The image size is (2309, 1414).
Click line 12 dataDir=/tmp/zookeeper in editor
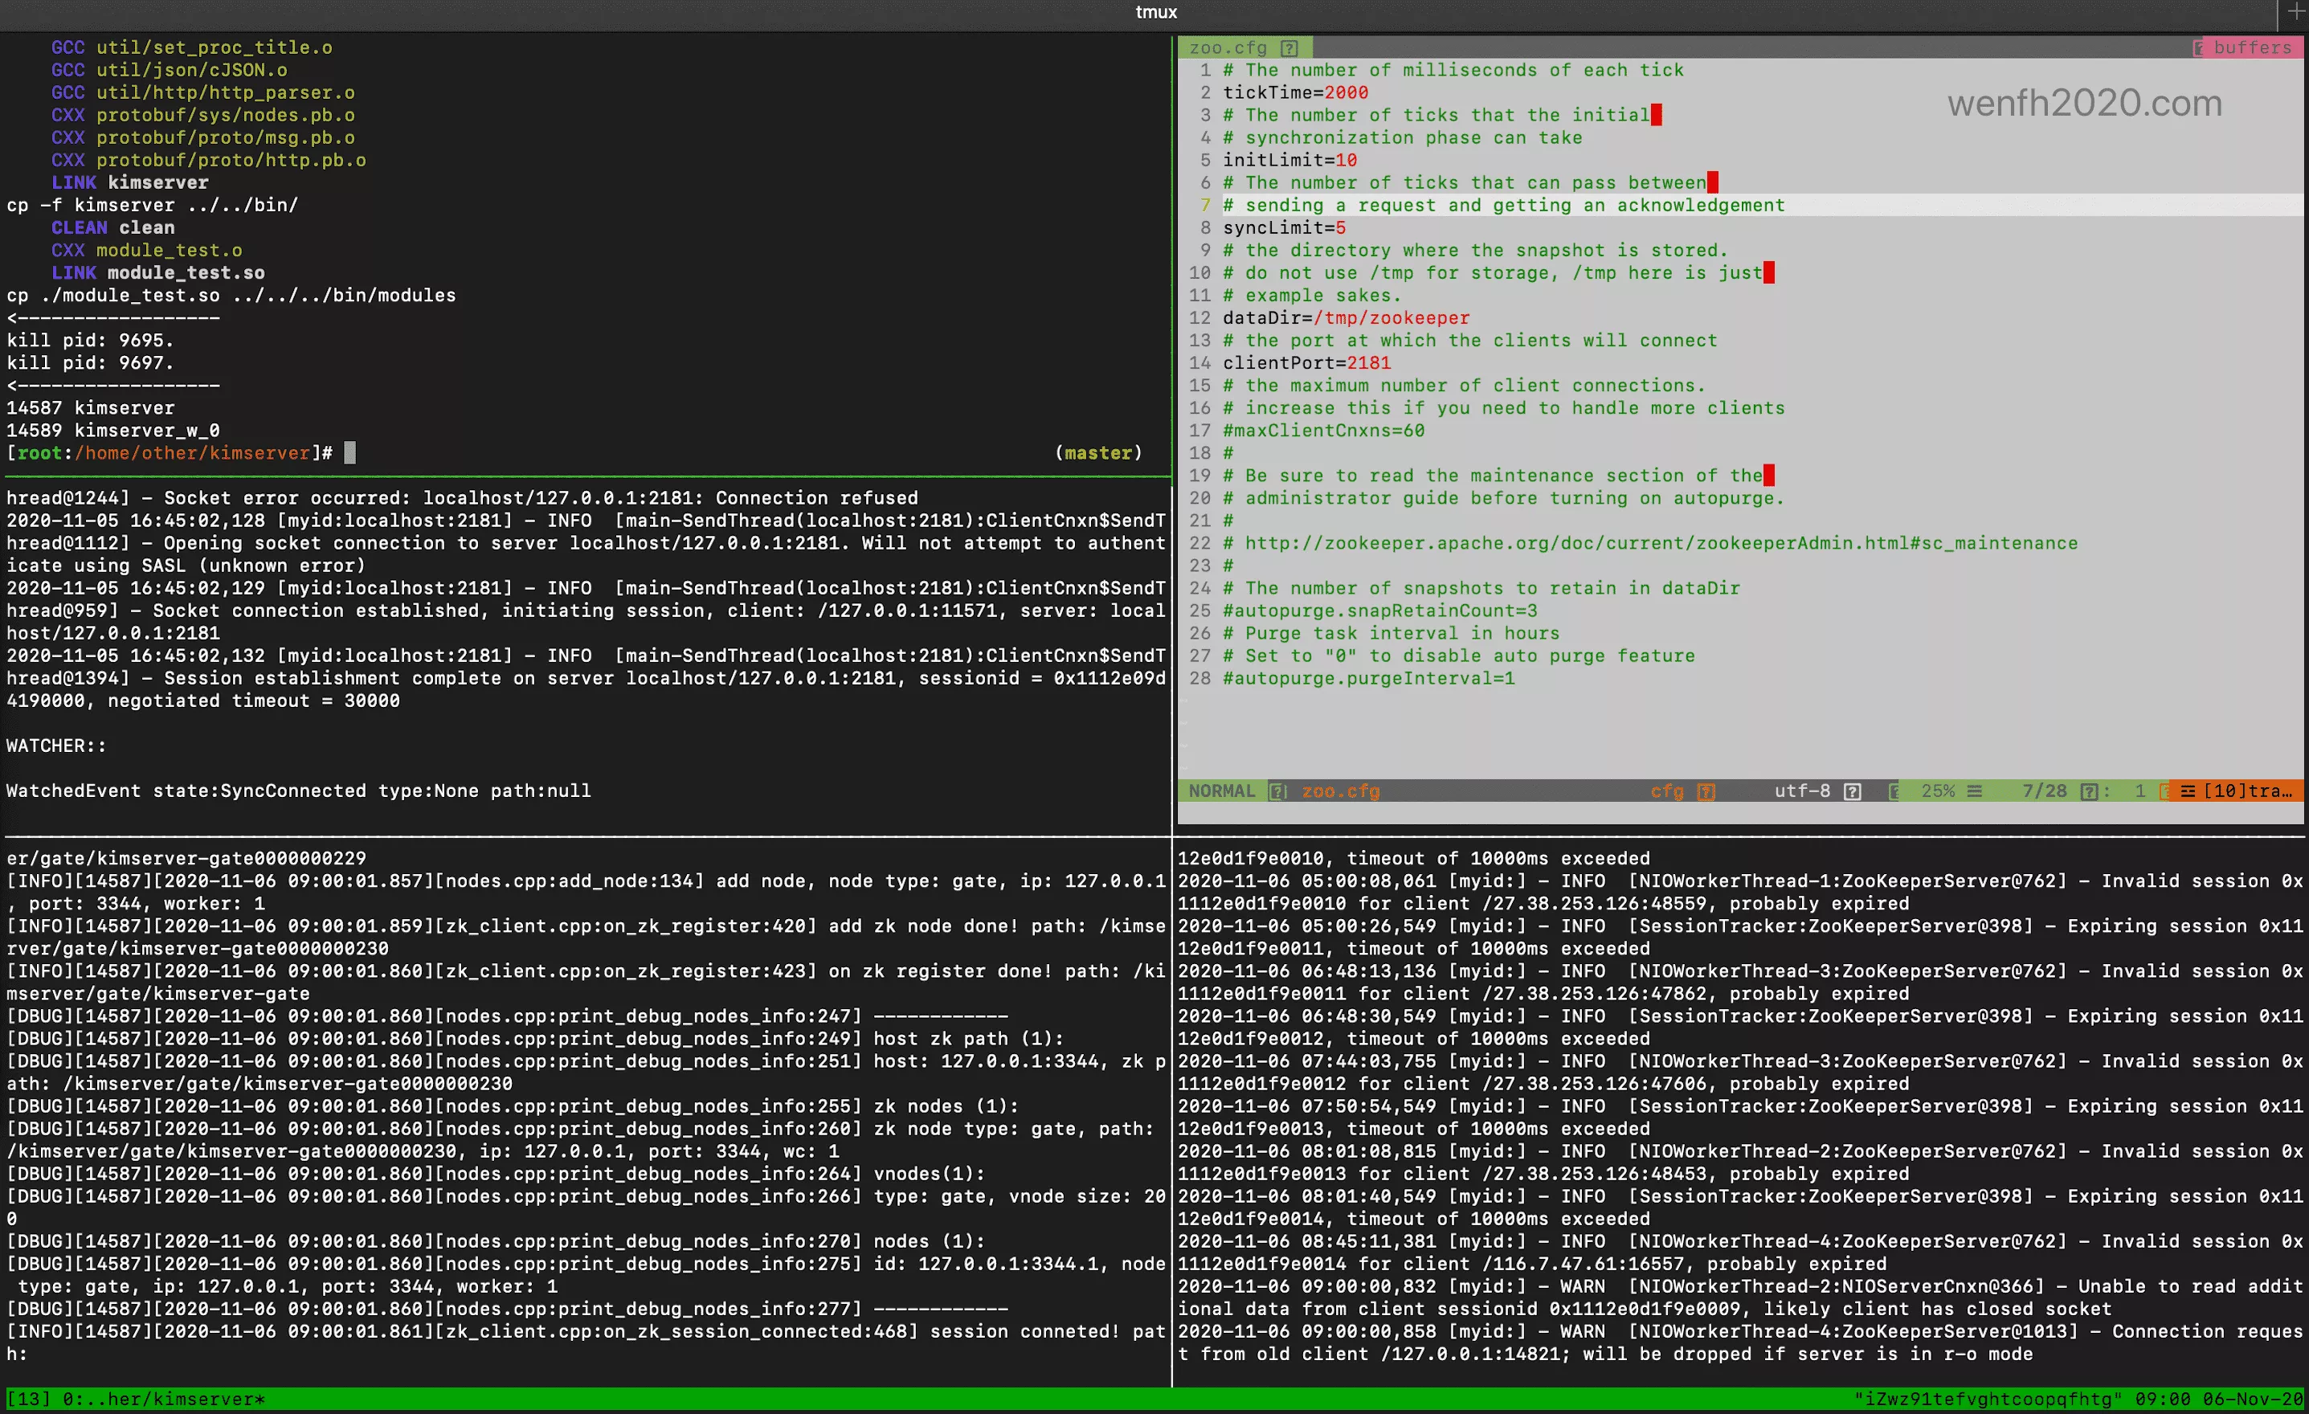(1346, 319)
